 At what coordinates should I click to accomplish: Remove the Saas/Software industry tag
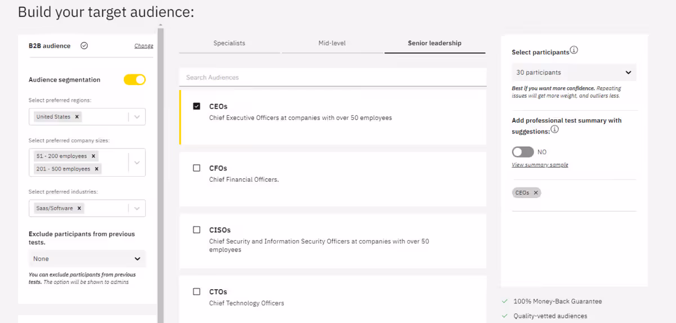tap(79, 208)
